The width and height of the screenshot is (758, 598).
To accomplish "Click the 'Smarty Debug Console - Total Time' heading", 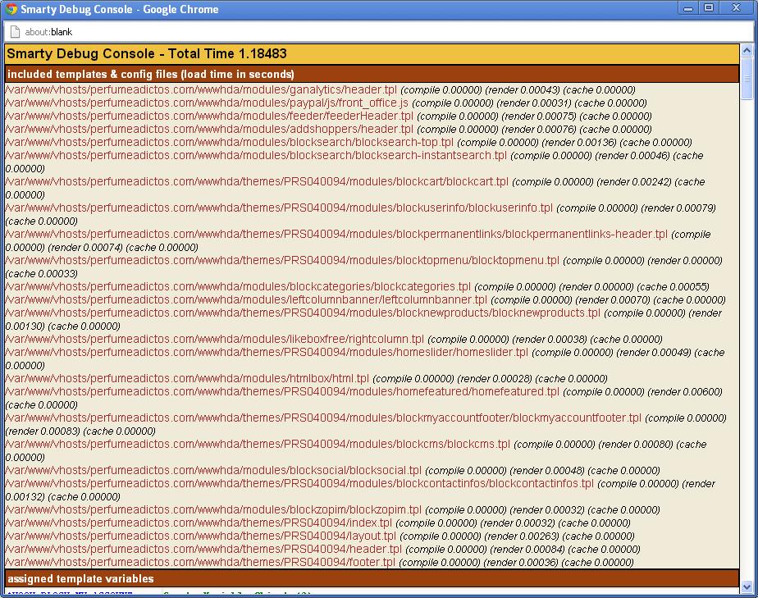I will [147, 53].
